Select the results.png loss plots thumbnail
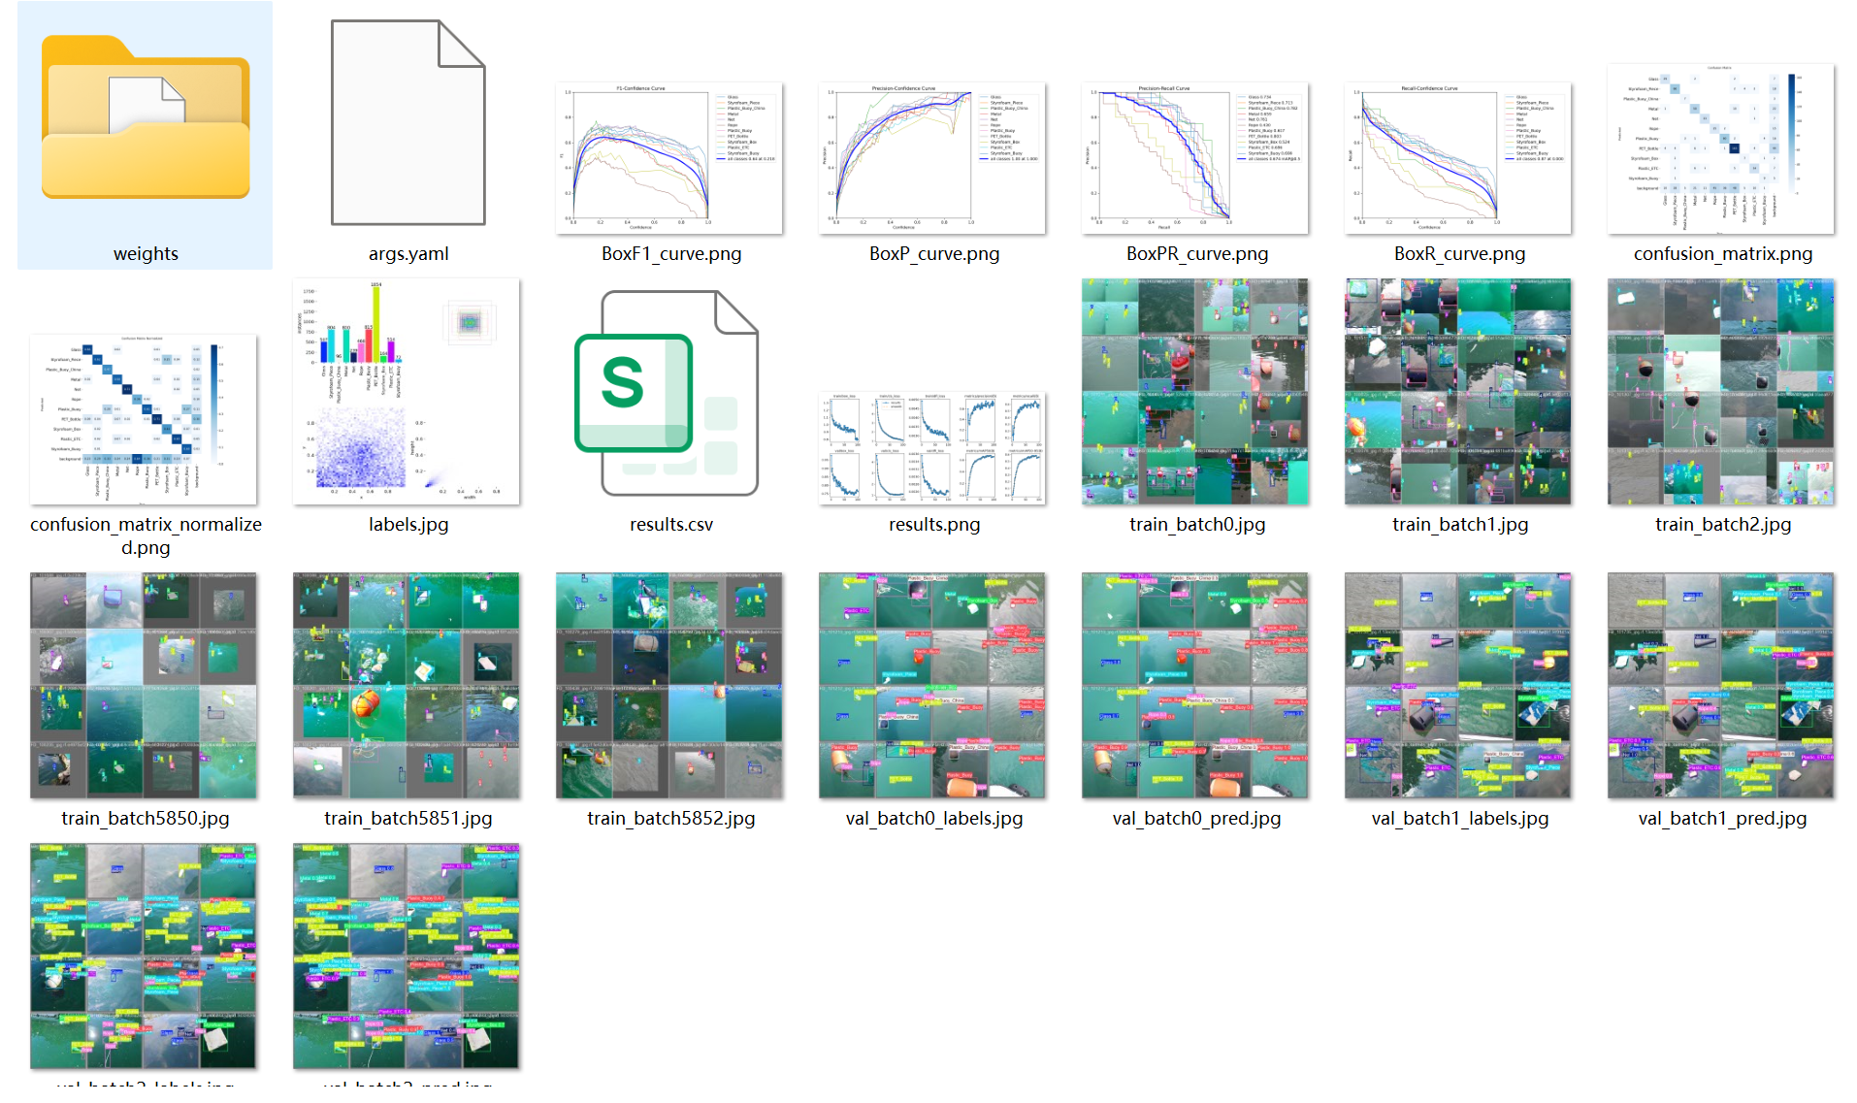The height and width of the screenshot is (1103, 1857). [932, 448]
